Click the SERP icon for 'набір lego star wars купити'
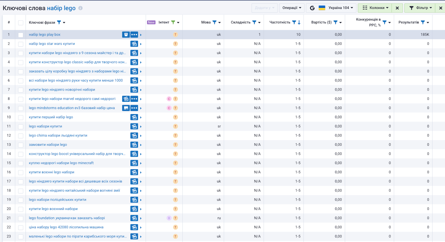Image resolution: width=445 pixels, height=242 pixels. click(x=134, y=44)
